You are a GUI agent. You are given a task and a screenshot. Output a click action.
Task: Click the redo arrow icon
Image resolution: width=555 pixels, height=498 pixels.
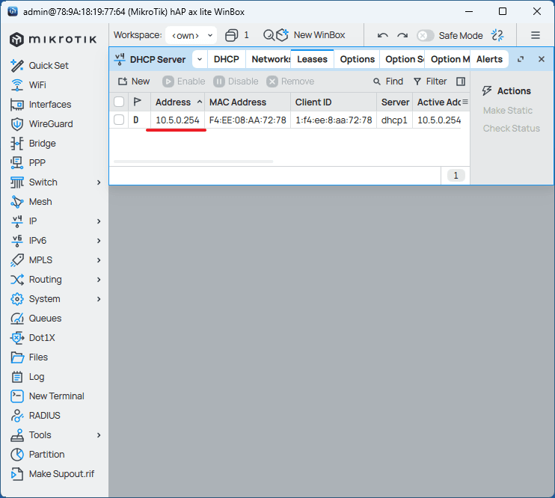[402, 35]
